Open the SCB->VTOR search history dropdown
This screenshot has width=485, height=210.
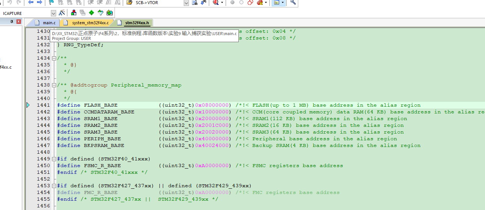coord(186,3)
